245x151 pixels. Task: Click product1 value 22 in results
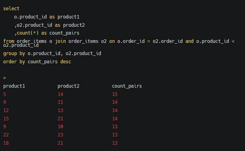click(6, 135)
